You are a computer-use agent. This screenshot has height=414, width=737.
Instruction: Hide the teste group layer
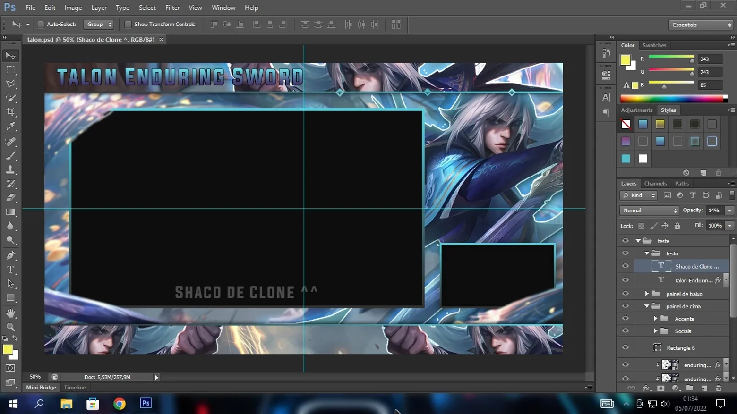626,241
